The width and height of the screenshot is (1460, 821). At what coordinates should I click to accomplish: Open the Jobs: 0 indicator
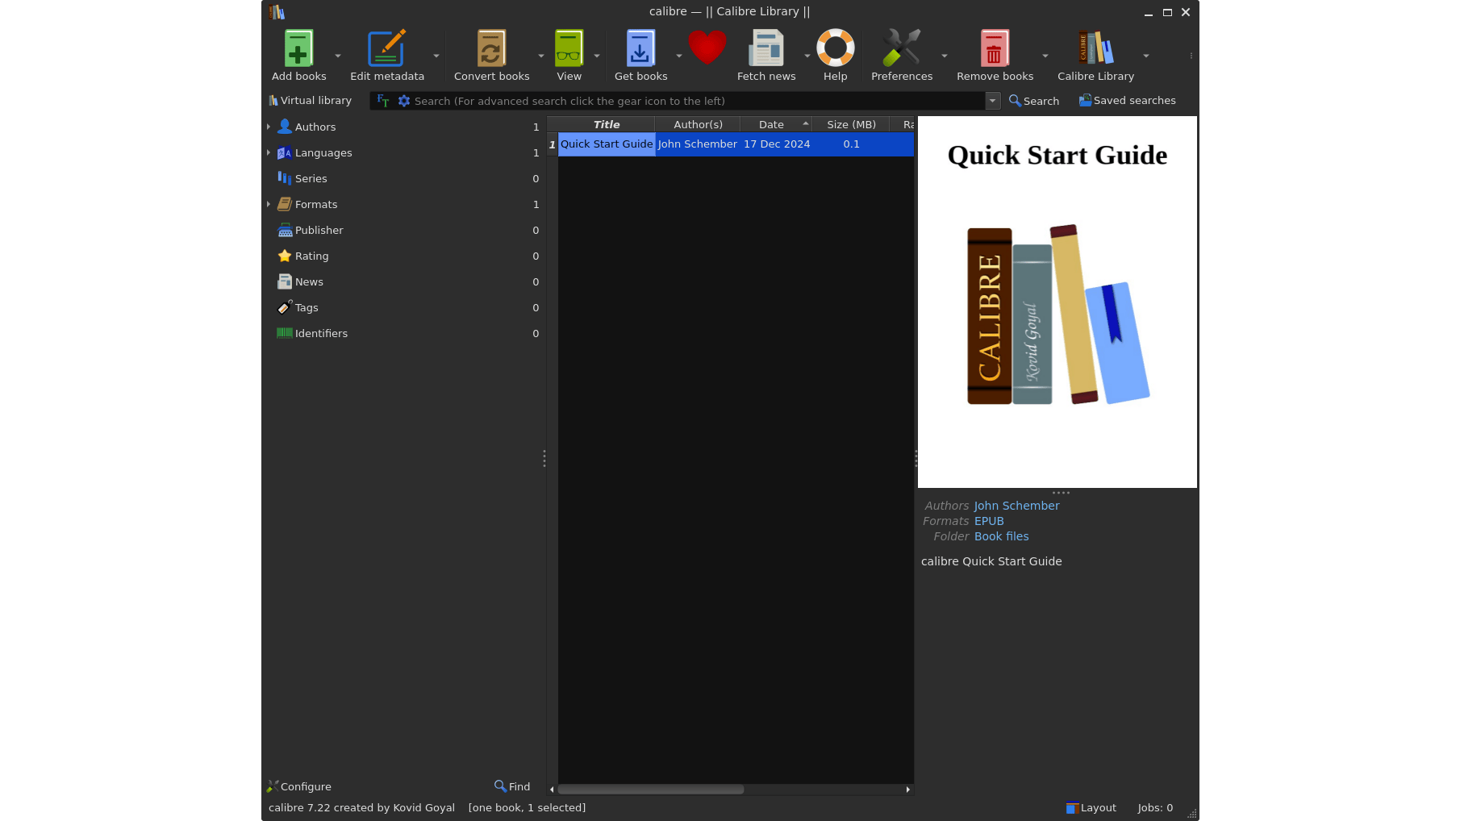click(1155, 807)
